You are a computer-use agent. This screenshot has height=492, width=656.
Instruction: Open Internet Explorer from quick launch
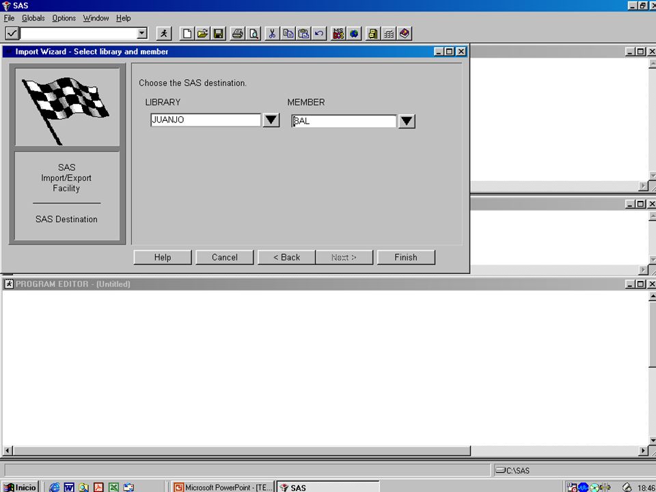pyautogui.click(x=55, y=487)
